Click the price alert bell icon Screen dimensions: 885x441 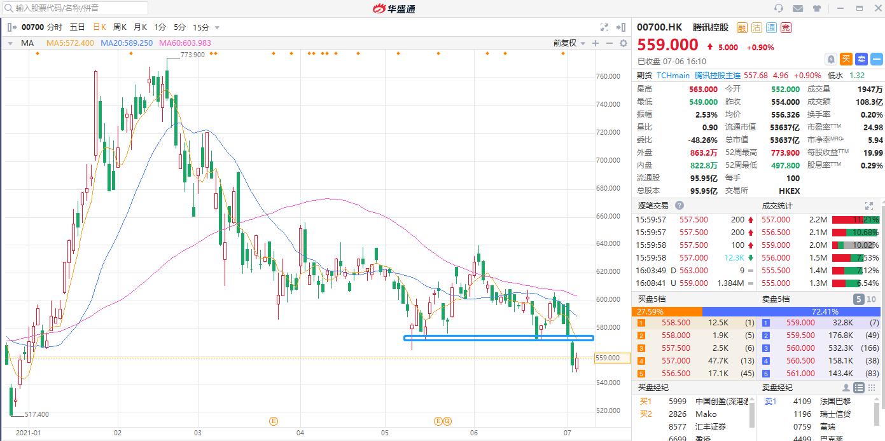[831, 59]
